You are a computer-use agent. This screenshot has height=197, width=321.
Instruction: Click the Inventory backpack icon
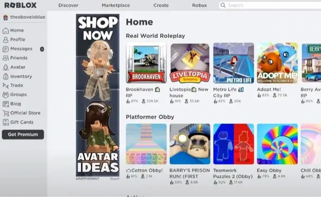[5, 77]
